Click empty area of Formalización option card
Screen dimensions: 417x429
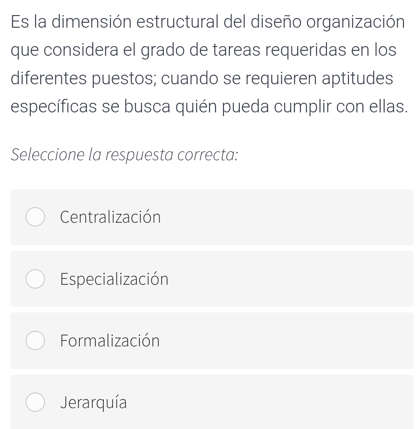click(x=286, y=341)
